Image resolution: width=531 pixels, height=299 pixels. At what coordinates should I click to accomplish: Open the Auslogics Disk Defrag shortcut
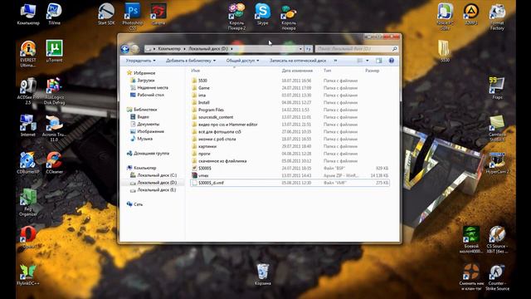pyautogui.click(x=54, y=91)
